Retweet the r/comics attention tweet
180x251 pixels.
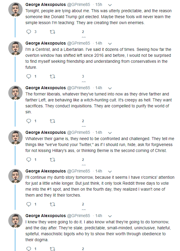[x=53, y=204]
